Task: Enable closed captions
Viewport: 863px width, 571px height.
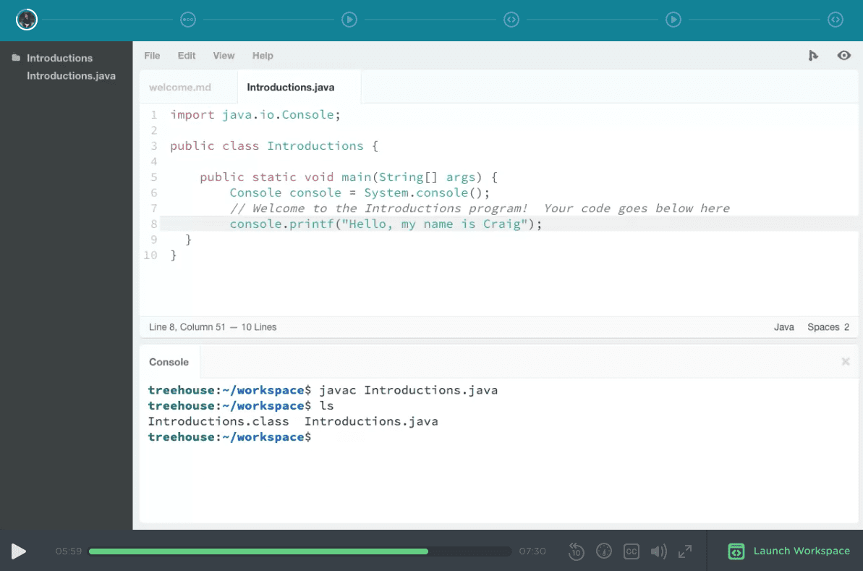Action: point(631,551)
